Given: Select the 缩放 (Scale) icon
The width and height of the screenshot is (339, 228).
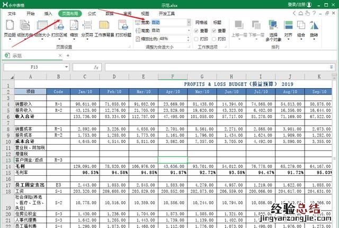Looking at the screenshot, I should (74, 25).
